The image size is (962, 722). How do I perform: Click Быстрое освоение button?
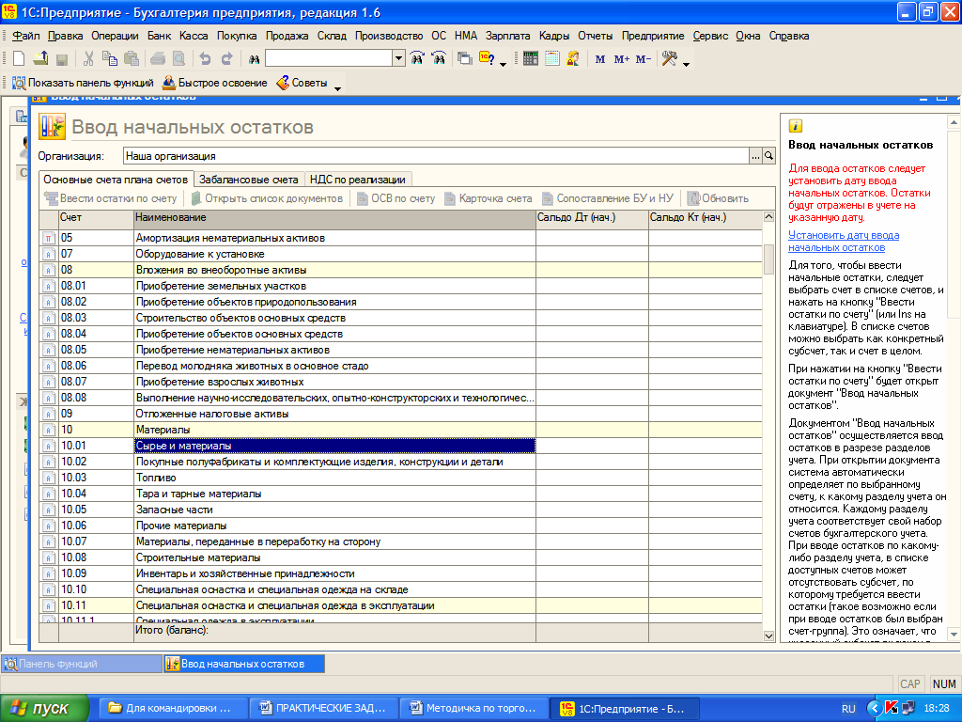[x=215, y=83]
